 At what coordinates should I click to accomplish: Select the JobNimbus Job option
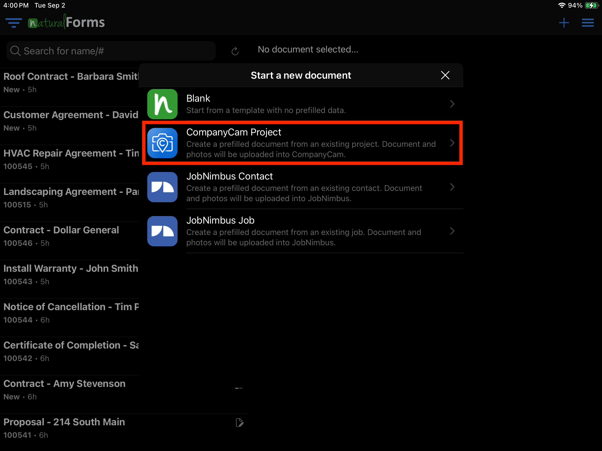point(301,231)
